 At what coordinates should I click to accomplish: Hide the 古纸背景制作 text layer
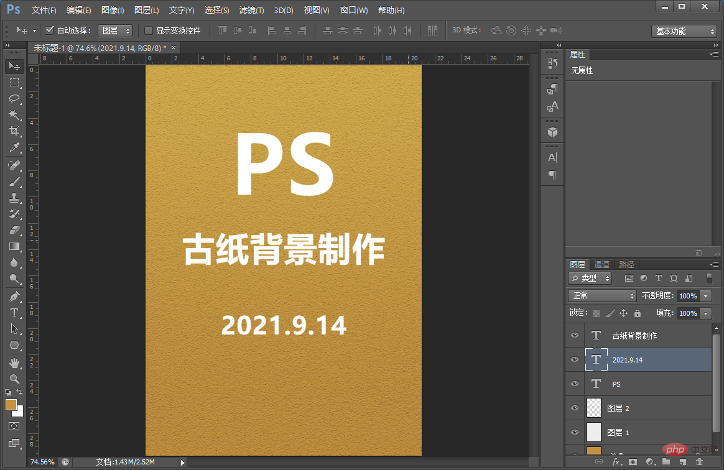click(x=575, y=336)
